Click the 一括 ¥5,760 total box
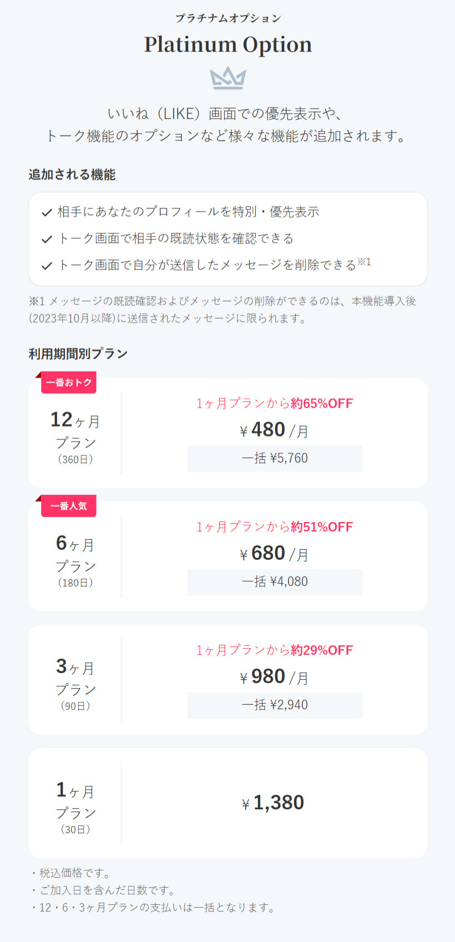The width and height of the screenshot is (455, 942). coord(275,459)
